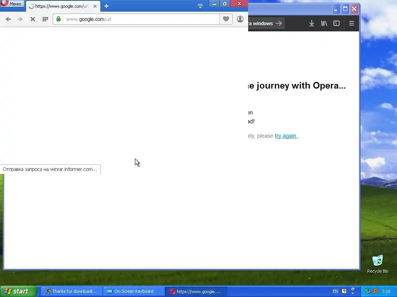Screen dimensions: 397x297
Task: Minimize the Opera window
Action: point(214,3)
